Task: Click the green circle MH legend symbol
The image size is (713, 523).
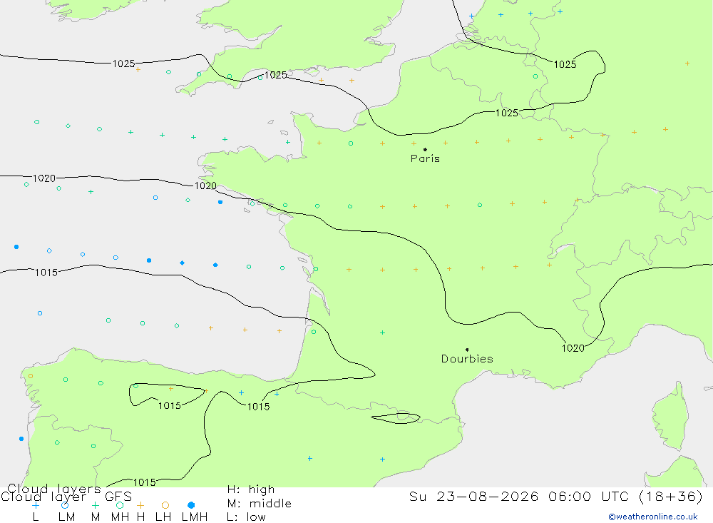Action: (x=120, y=505)
